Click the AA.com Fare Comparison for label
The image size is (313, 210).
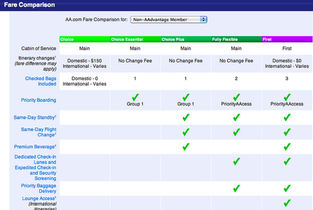(96, 20)
